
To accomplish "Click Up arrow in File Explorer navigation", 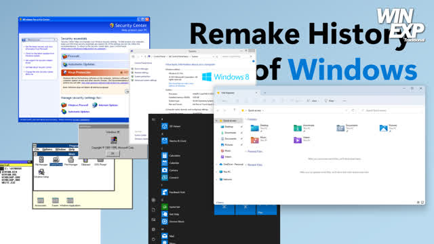I will 235,110.
